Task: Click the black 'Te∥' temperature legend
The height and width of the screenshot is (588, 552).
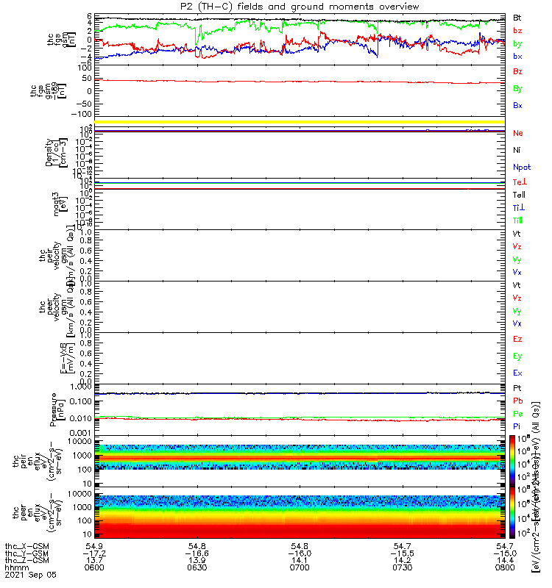Action: coord(519,195)
